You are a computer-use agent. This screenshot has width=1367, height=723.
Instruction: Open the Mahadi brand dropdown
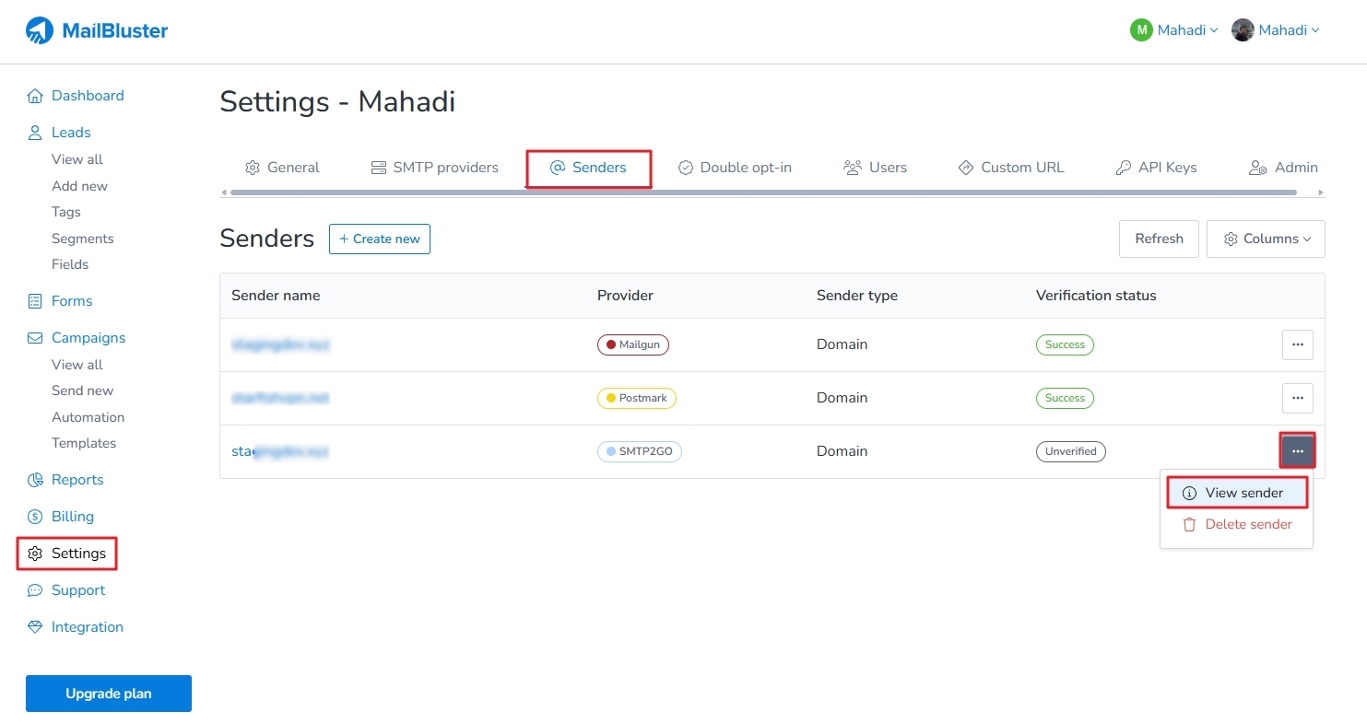tap(1175, 30)
